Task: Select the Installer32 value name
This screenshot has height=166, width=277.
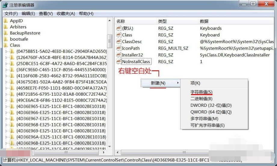Action: click(x=133, y=55)
